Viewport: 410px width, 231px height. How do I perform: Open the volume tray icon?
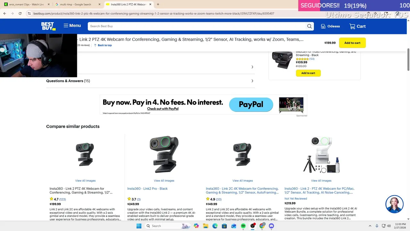pyautogui.click(x=389, y=226)
